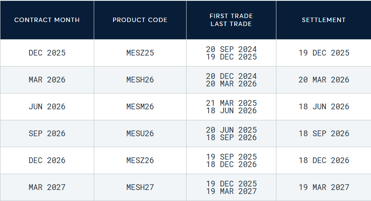This screenshot has width=371, height=201.
Task: Click settlement date 18 JUN 2026
Action: [x=323, y=107]
